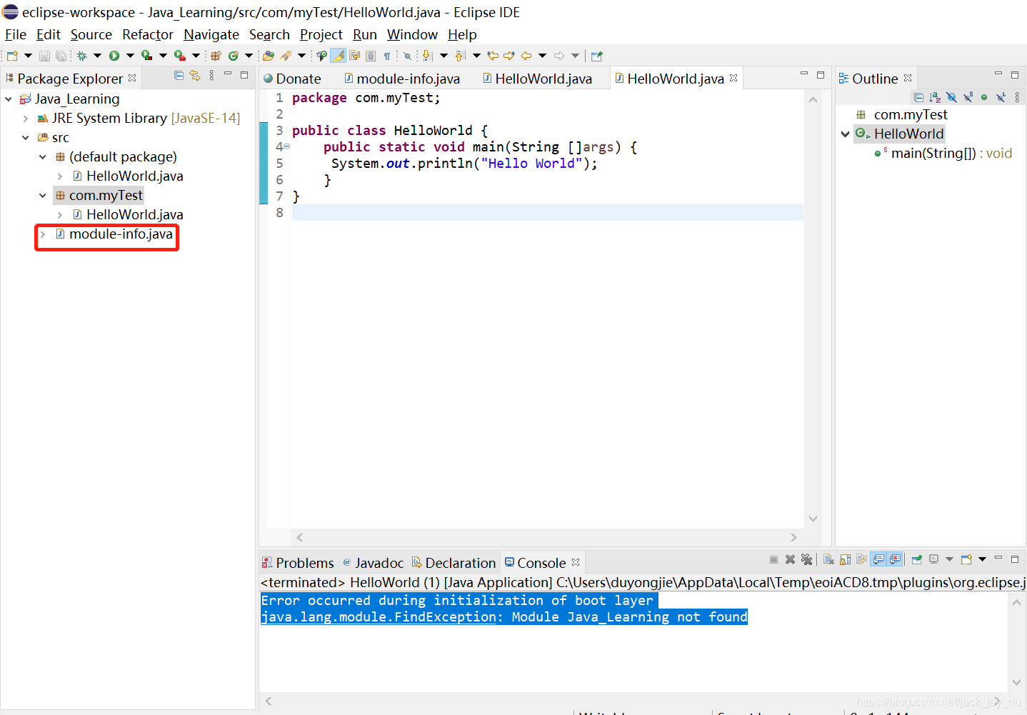Click the editor vertical scrollbar down arrow
The image size is (1027, 715).
pyautogui.click(x=813, y=519)
